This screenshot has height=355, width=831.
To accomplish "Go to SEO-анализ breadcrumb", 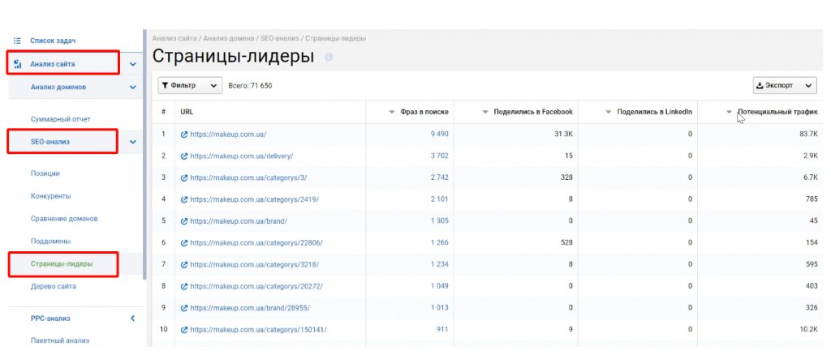I will pyautogui.click(x=280, y=39).
